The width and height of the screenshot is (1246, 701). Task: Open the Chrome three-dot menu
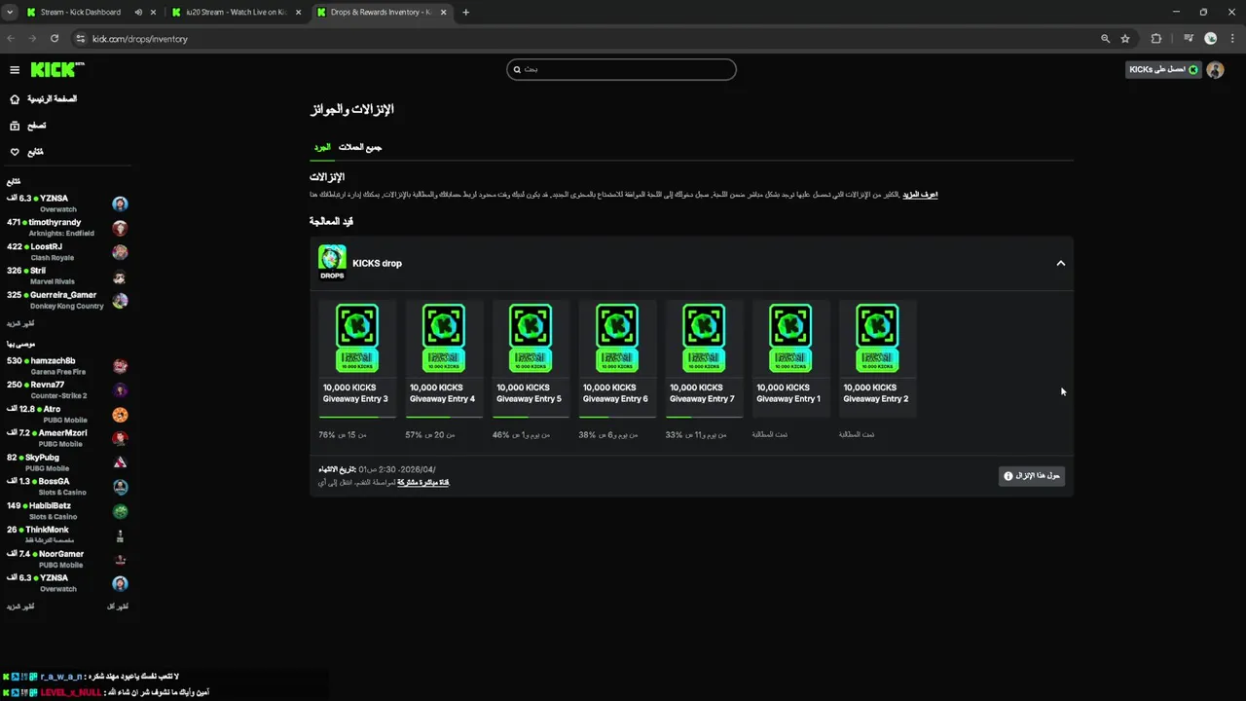tap(1232, 39)
